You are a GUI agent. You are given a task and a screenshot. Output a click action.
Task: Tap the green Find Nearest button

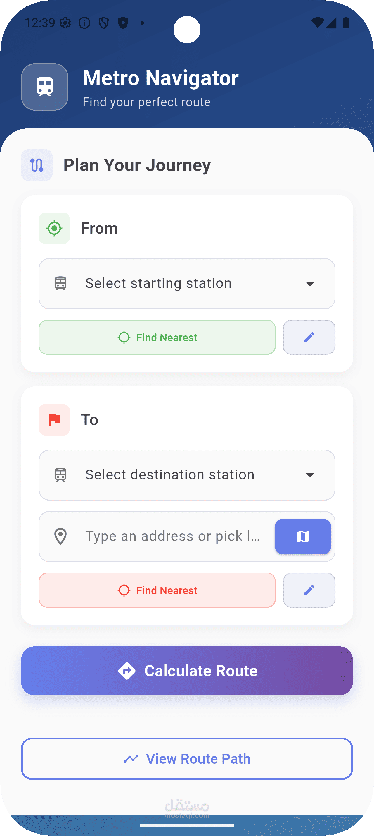157,337
